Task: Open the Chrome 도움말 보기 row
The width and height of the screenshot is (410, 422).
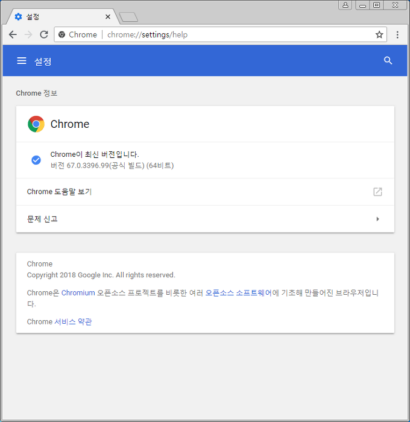Action: pos(205,192)
